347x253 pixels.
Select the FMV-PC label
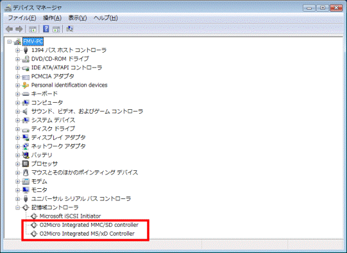coord(33,42)
